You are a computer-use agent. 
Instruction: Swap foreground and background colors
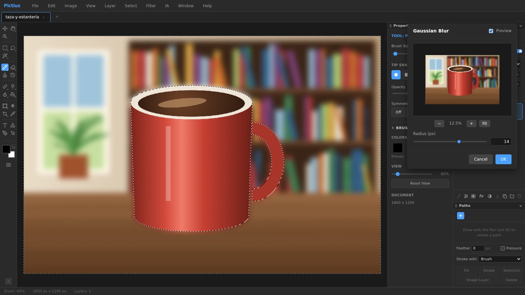point(13,147)
